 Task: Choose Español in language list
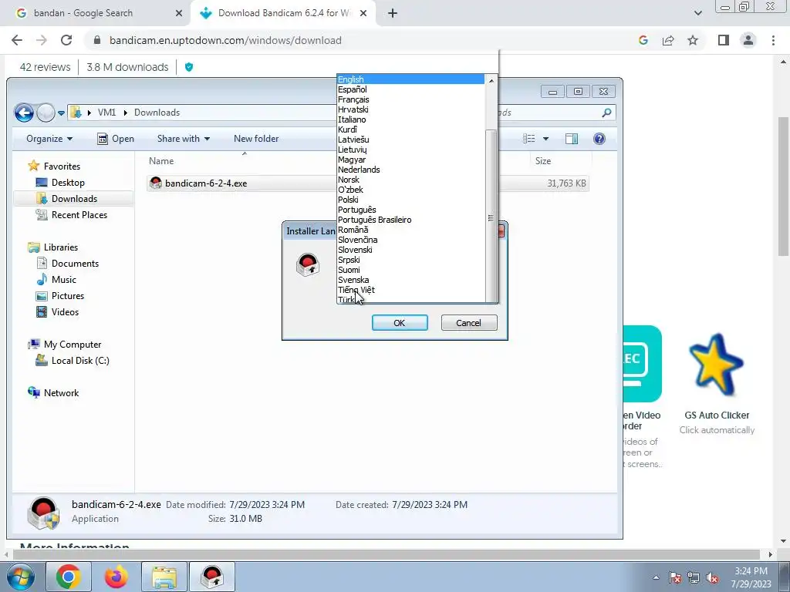(x=410, y=89)
